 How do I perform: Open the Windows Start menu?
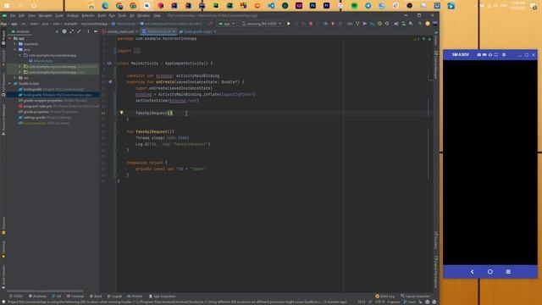tap(6, 6)
